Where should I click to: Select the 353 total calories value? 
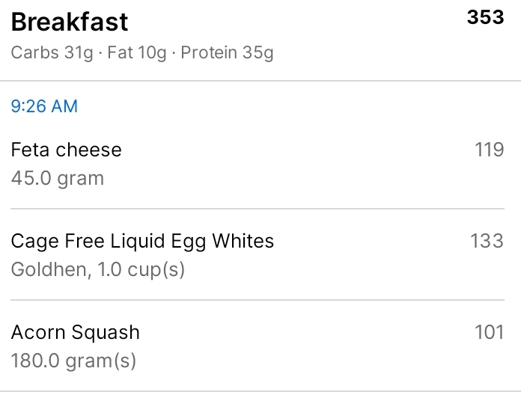point(485,18)
